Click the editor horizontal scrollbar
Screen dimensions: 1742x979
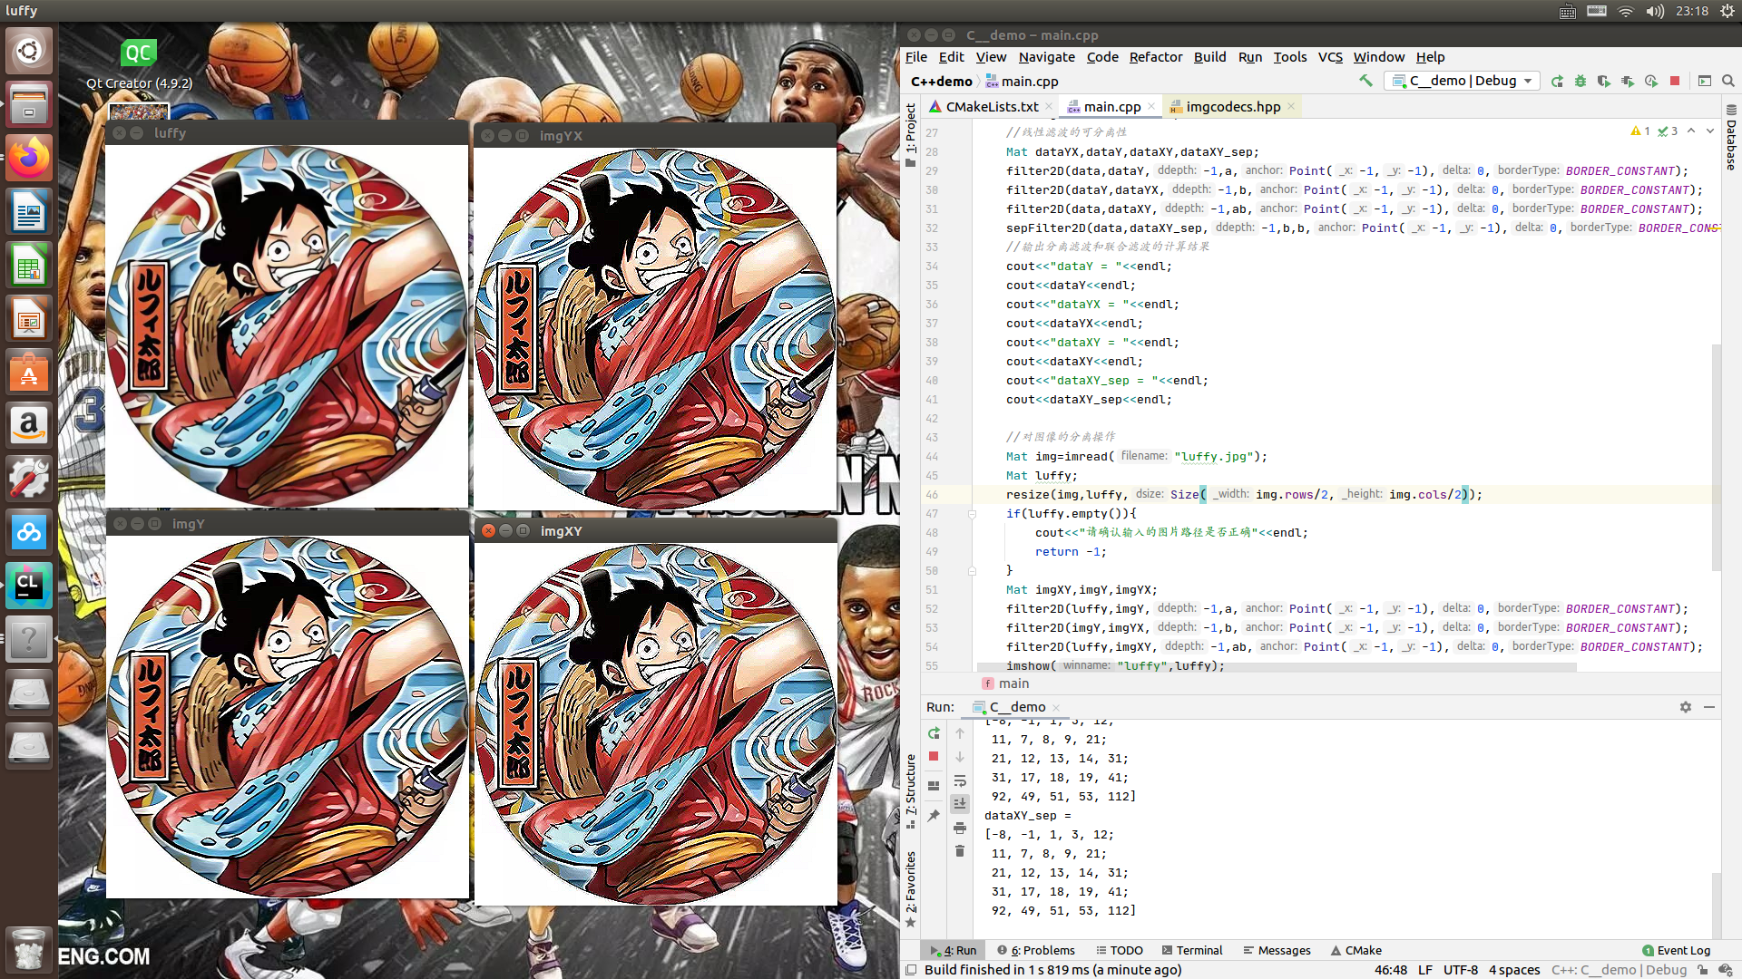(x=1275, y=668)
